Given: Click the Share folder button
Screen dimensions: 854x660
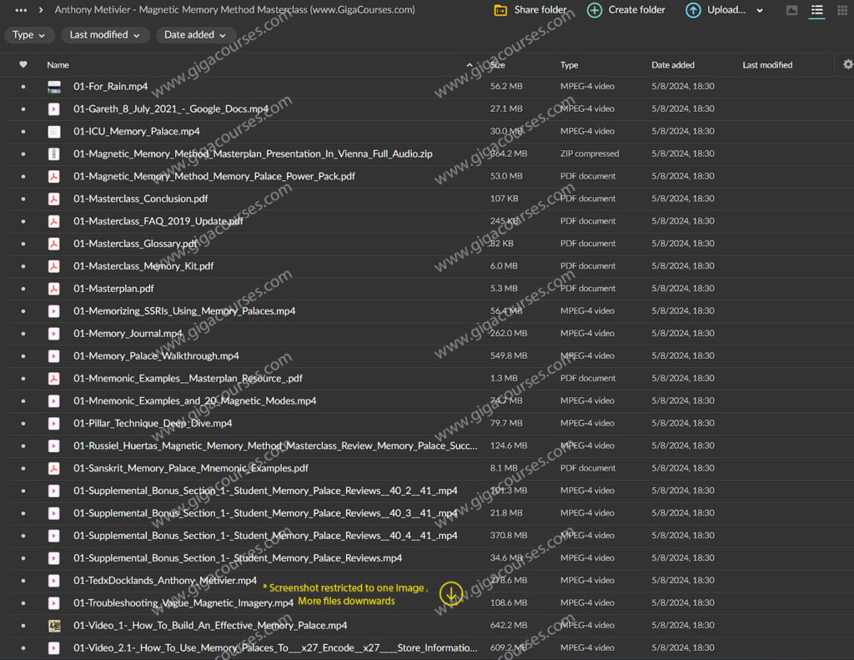Looking at the screenshot, I should (x=530, y=10).
